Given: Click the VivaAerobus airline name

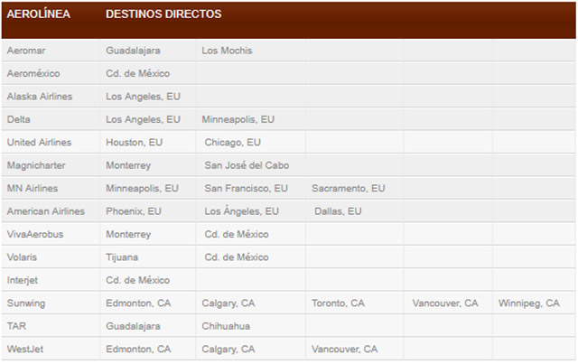Looking at the screenshot, I should [35, 234].
